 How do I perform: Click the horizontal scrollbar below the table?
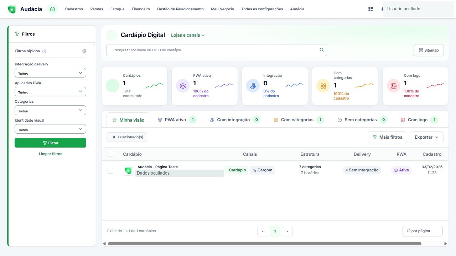pyautogui.click(x=264, y=244)
